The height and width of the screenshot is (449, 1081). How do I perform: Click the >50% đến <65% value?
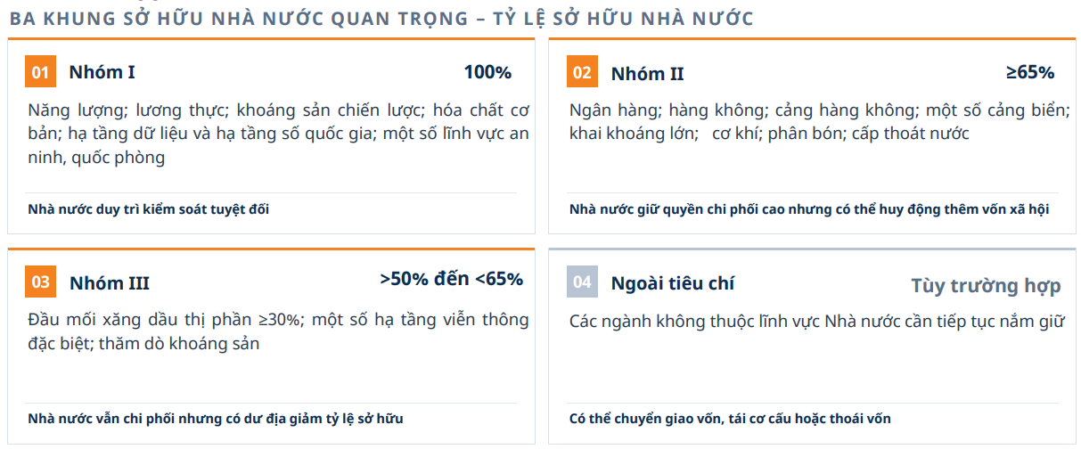[x=452, y=279]
